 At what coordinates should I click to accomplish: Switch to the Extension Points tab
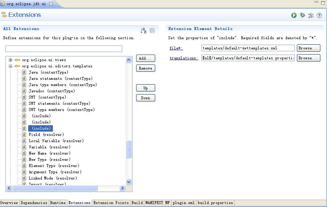111,203
